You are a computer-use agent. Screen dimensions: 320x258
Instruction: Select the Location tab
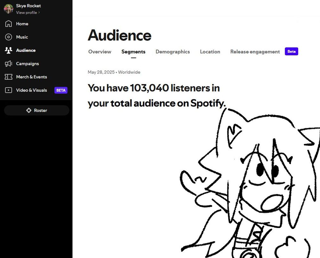[x=210, y=51]
